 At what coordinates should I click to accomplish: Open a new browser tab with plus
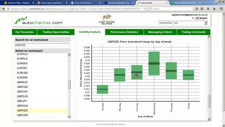[x=205, y=3]
